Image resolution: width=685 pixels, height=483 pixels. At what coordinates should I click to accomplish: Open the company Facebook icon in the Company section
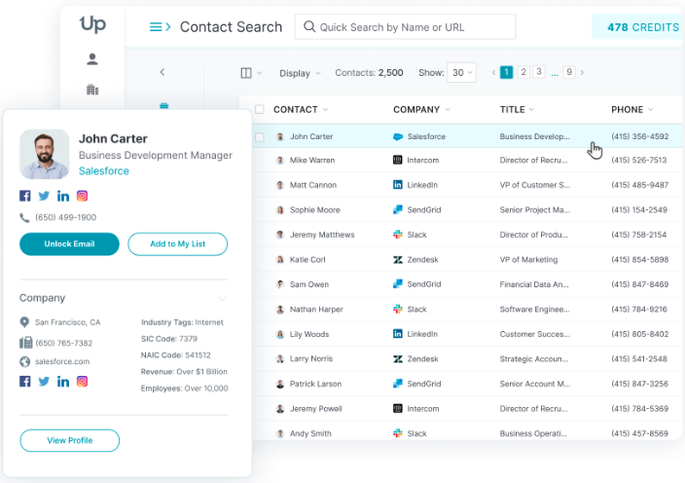pos(25,381)
